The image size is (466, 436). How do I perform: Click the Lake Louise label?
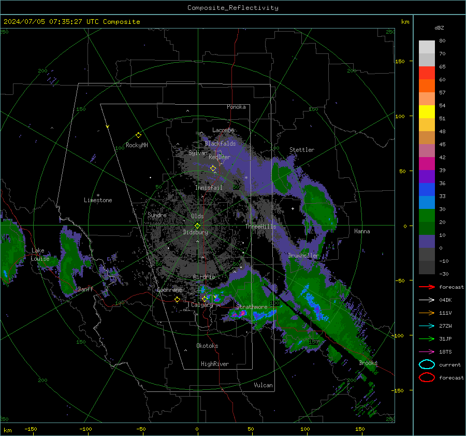pyautogui.click(x=40, y=255)
